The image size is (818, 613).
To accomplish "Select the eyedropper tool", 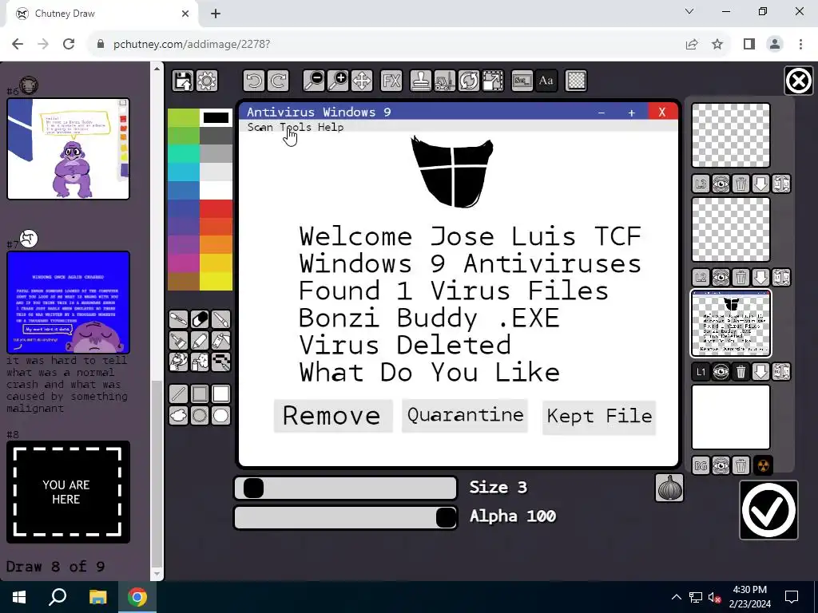I will (178, 318).
